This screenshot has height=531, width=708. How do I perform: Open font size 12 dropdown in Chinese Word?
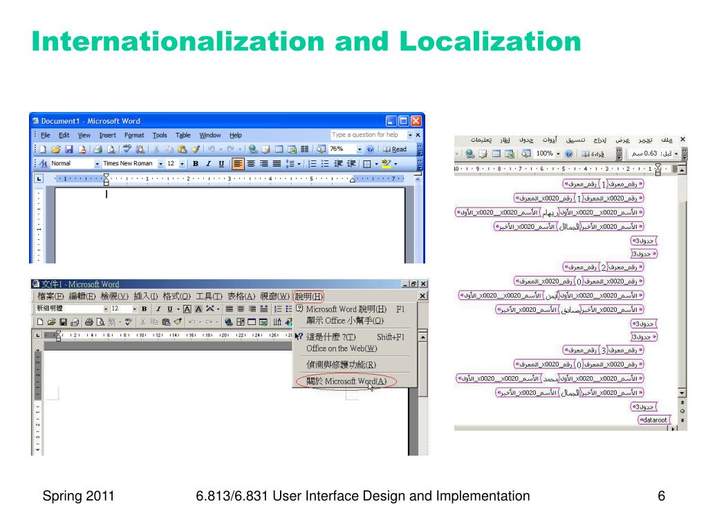point(135,309)
